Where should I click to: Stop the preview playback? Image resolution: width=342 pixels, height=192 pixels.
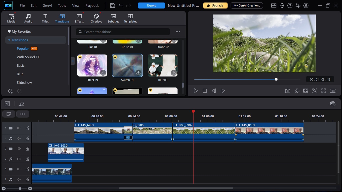(205, 91)
